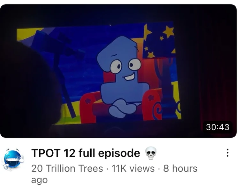Click the word "ago" below channel name

click(39, 180)
